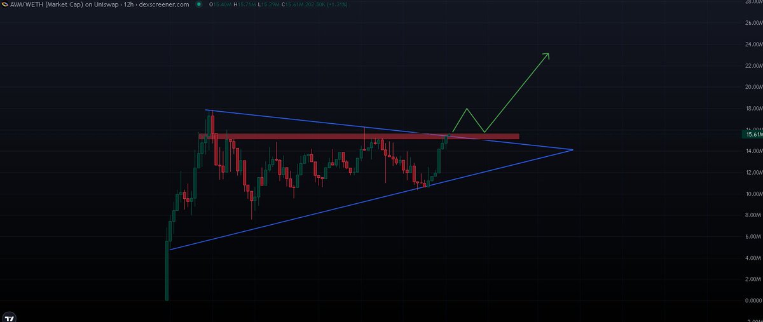Viewport: 763px width, 322px height.
Task: Click the AVM/WETH pair icon
Action: click(x=5, y=4)
